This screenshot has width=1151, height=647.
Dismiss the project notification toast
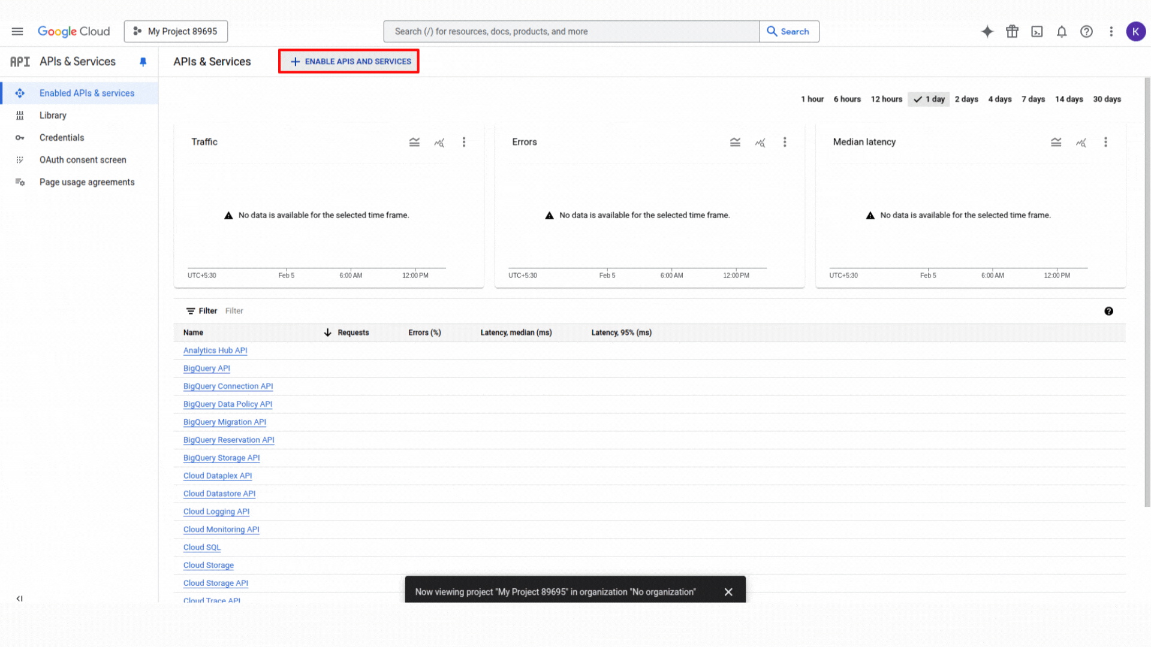tap(728, 592)
